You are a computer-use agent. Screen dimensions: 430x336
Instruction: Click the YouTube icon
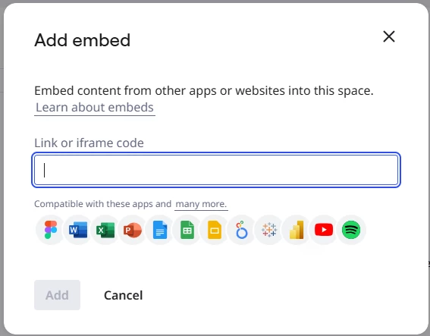(x=324, y=230)
